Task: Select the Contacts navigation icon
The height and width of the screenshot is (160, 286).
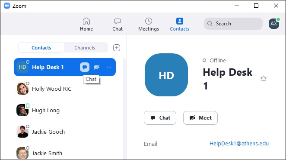Action: pos(179,21)
